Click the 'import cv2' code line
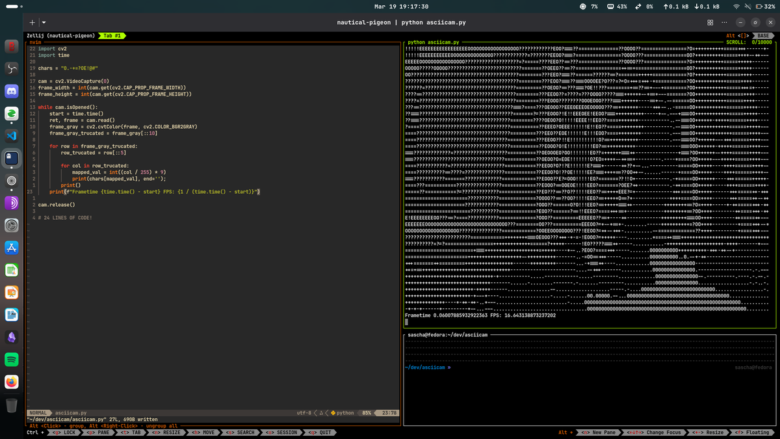Viewport: 780px width, 439px height. pyautogui.click(x=52, y=49)
